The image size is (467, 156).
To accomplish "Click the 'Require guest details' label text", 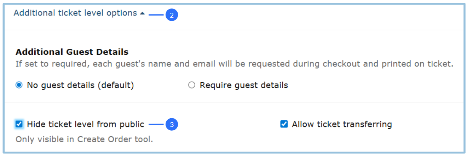I will 244,85.
